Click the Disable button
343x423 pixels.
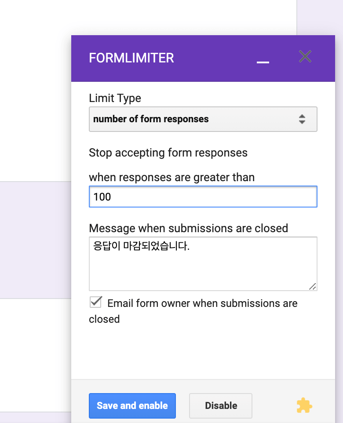(x=221, y=406)
